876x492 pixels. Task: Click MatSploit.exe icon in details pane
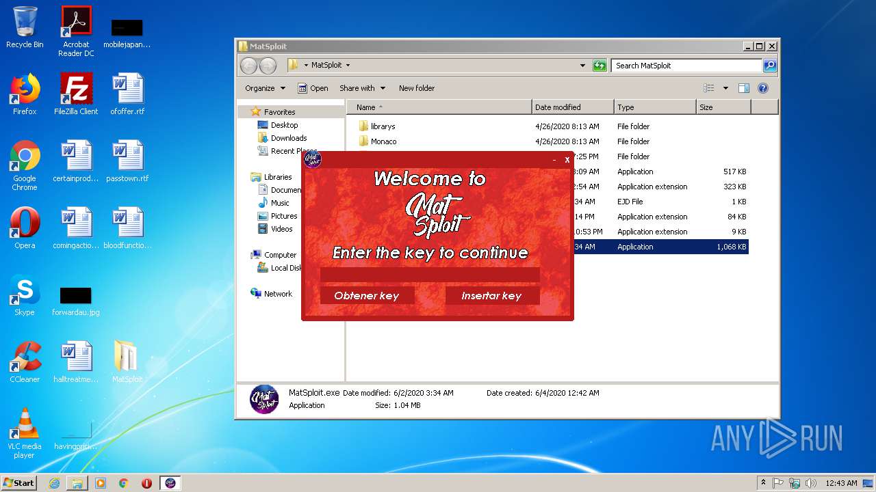[x=264, y=399]
